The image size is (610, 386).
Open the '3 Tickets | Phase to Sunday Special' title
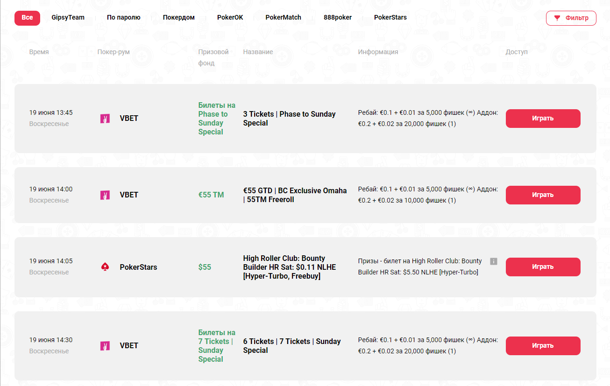pyautogui.click(x=290, y=119)
